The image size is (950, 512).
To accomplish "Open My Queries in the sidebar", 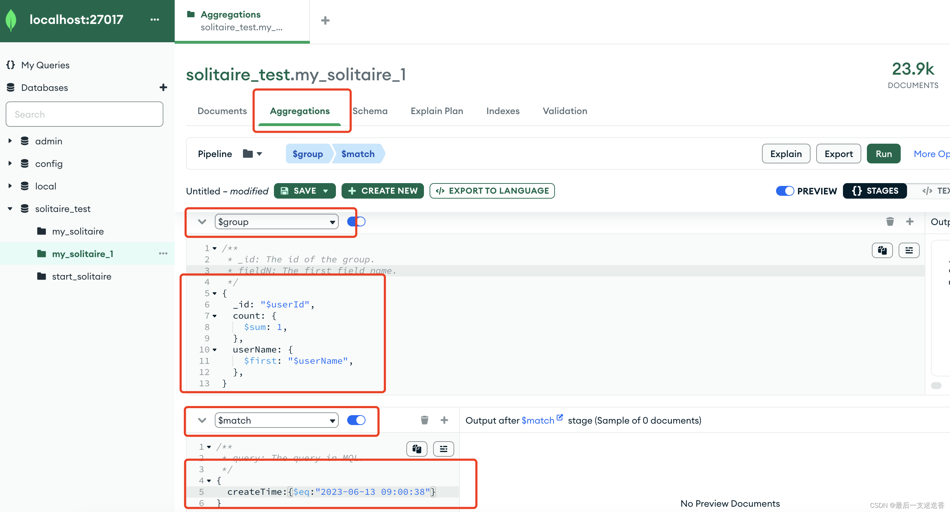I will (45, 65).
